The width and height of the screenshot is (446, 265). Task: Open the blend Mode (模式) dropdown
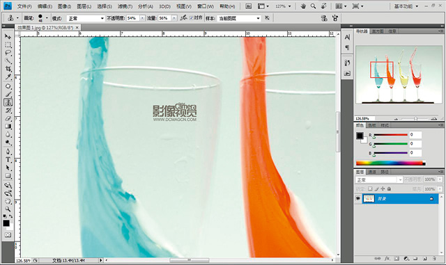tap(86, 18)
